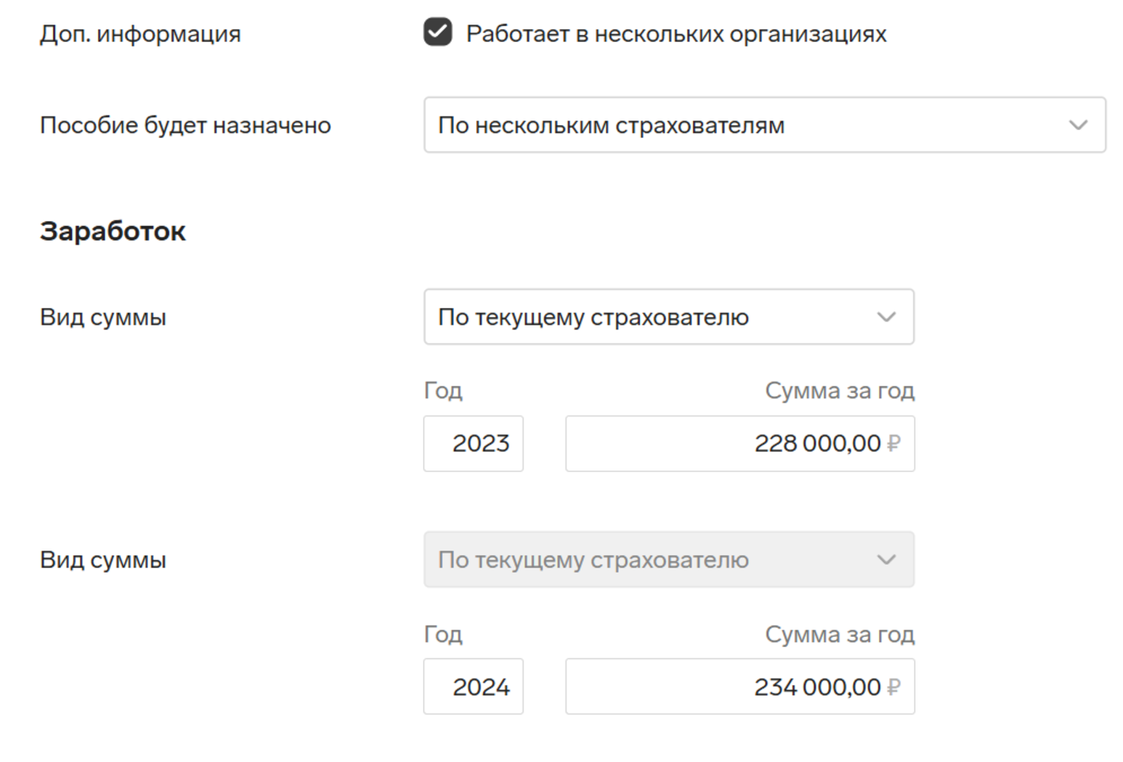Click the Заработок section heading
Screen dimensions: 1123x762
tap(113, 231)
